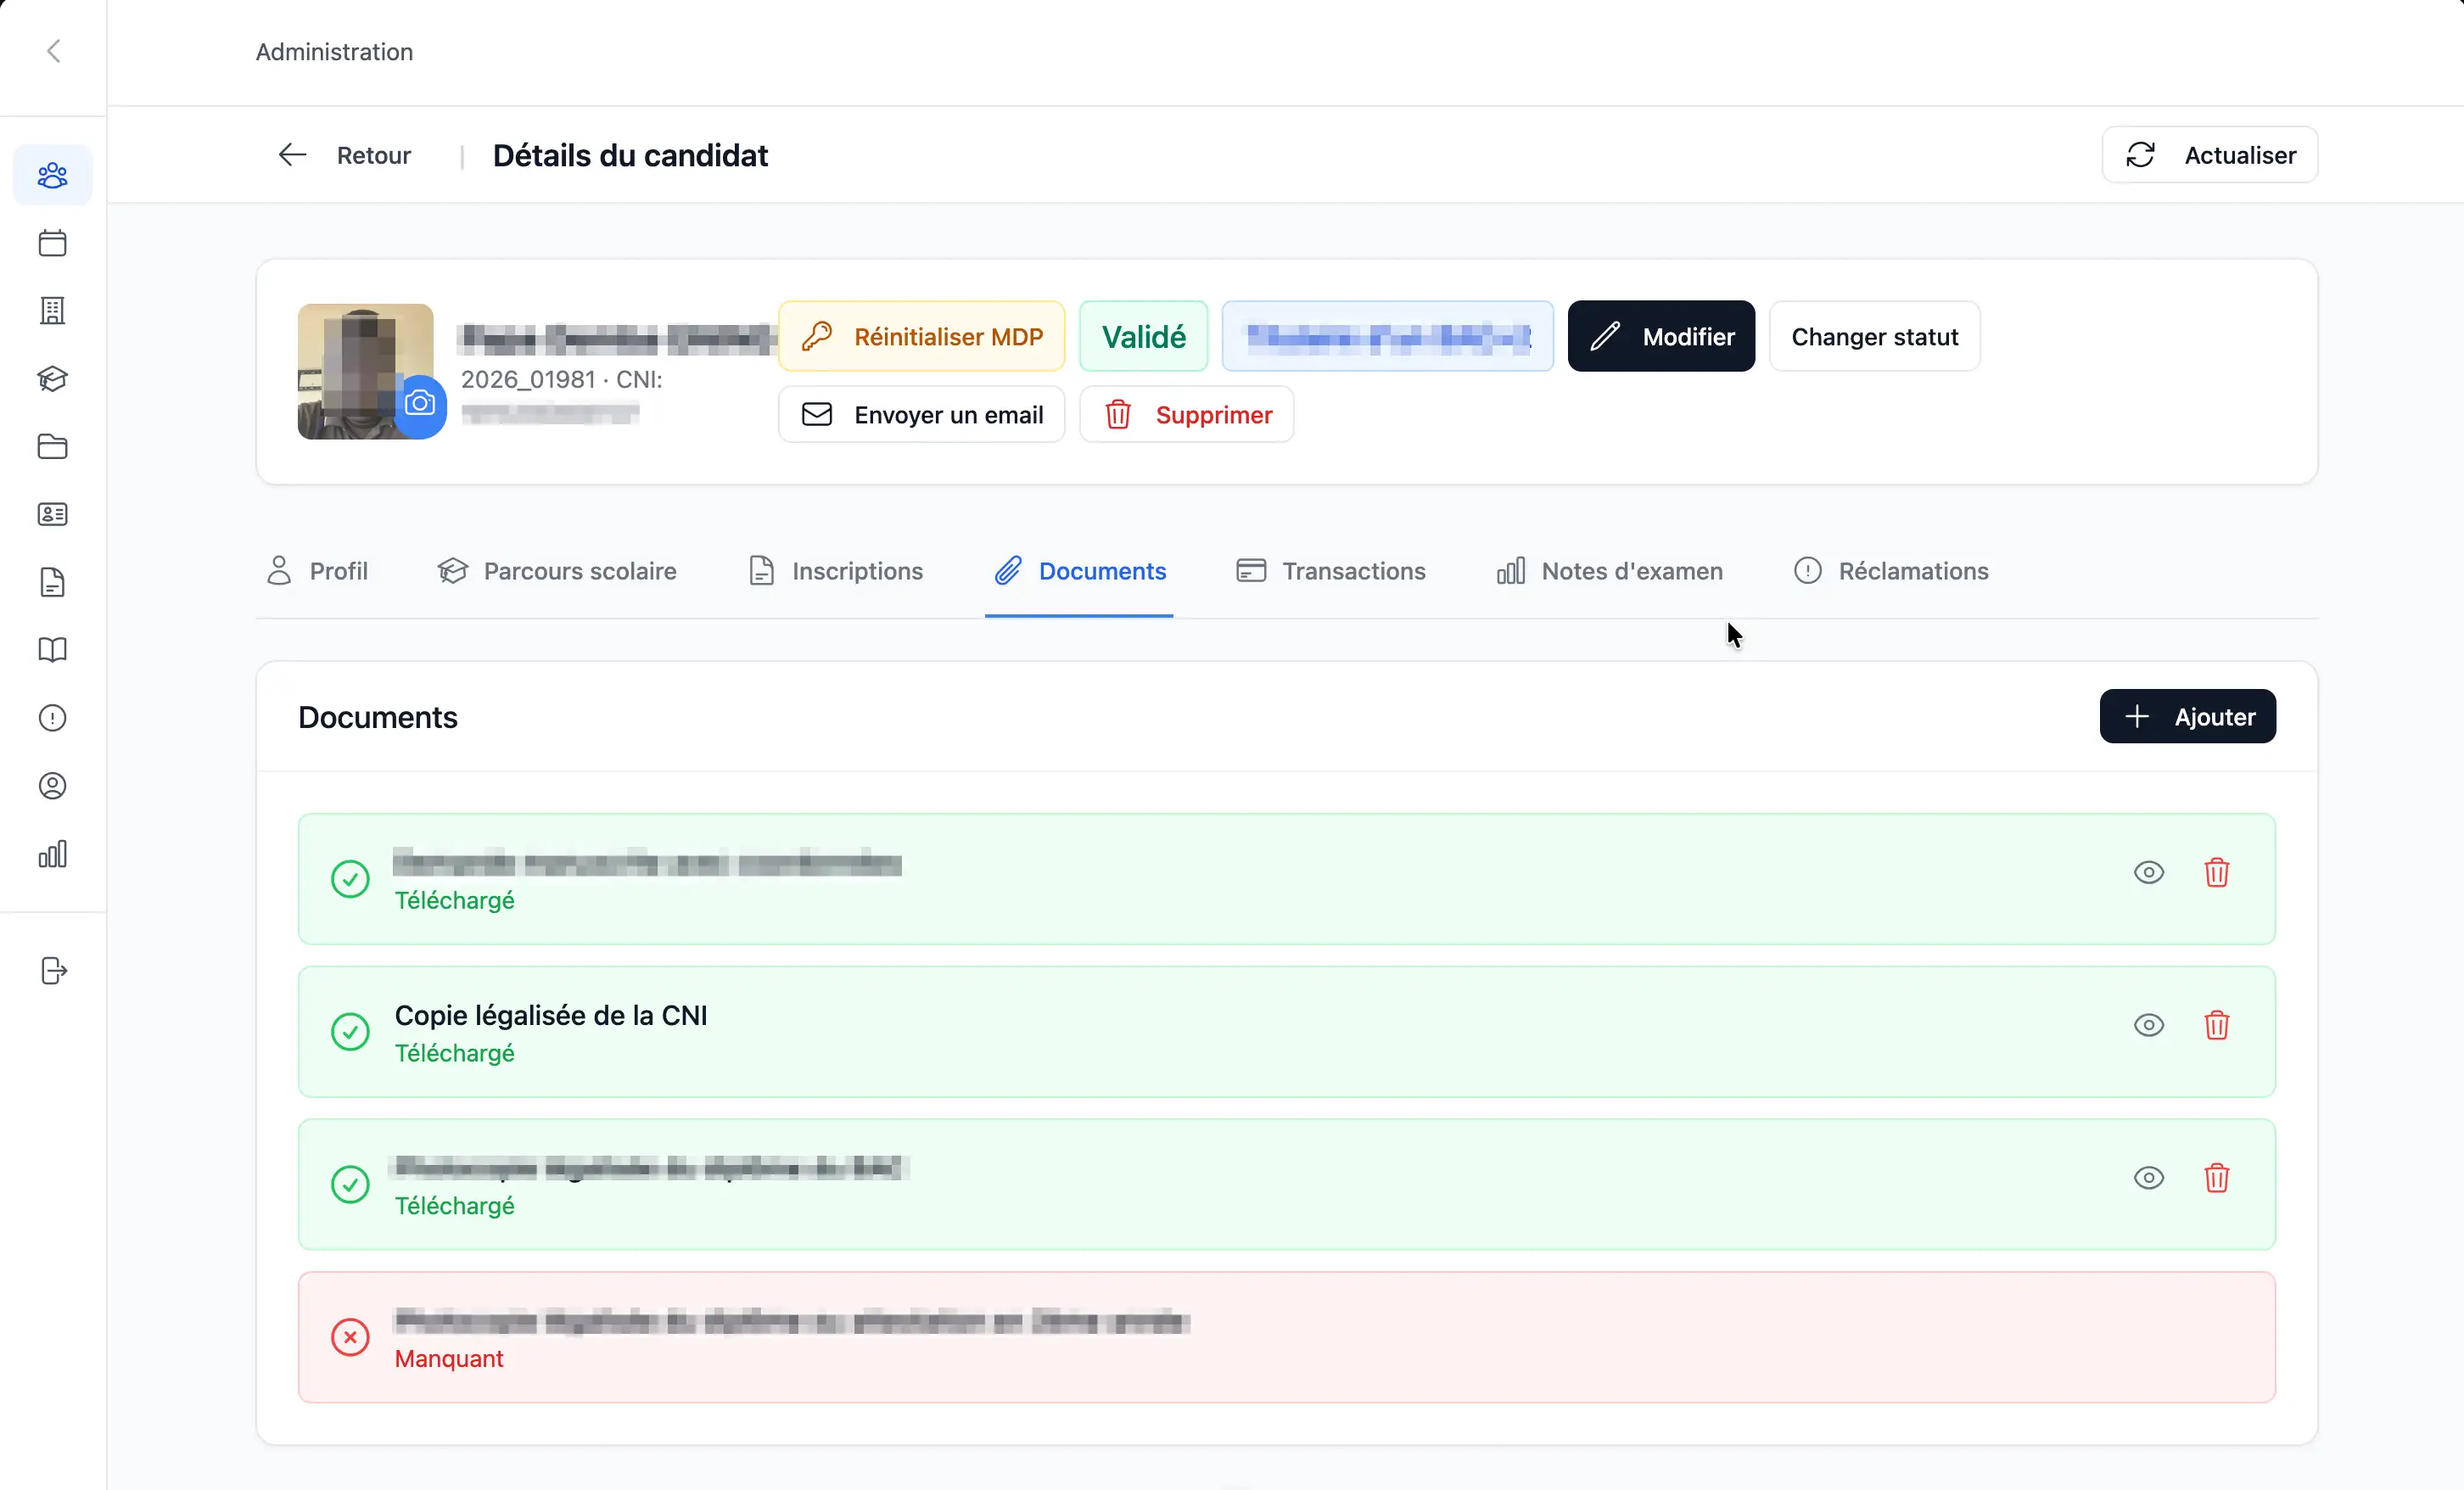Click the blue blurred tag next to Validé
Viewport: 2464px width, 1490px height.
pos(1387,336)
